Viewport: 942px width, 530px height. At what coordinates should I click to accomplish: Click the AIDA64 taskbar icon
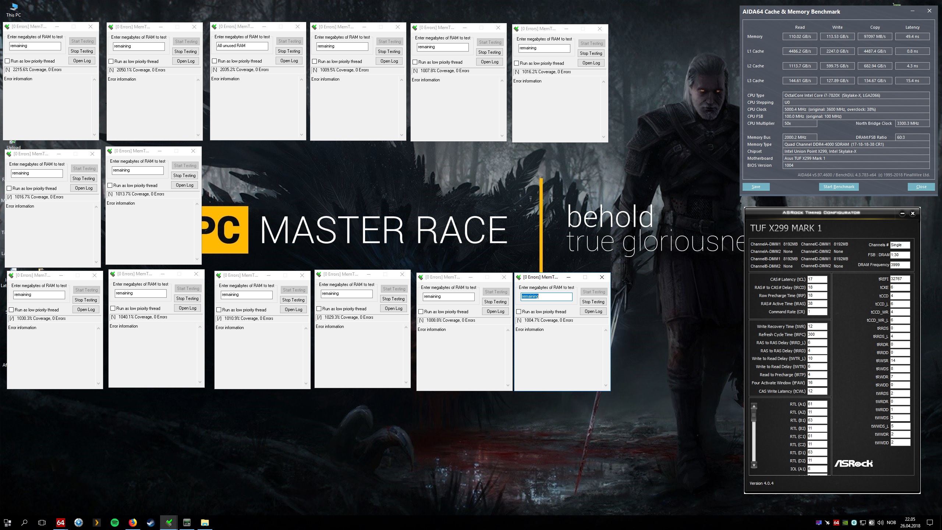(x=60, y=522)
